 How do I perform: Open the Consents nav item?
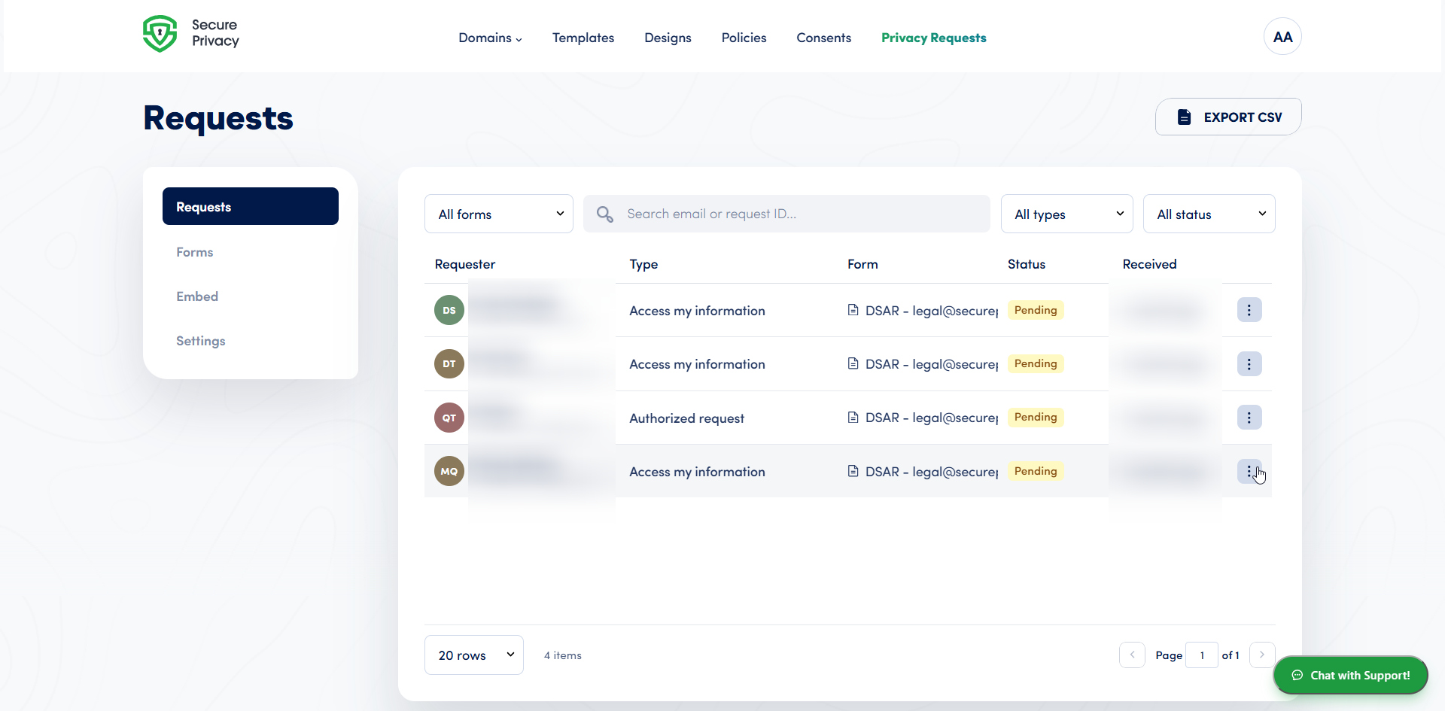click(824, 38)
